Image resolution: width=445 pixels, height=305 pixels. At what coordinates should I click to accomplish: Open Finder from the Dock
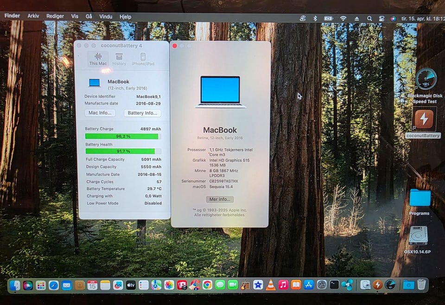coord(15,285)
